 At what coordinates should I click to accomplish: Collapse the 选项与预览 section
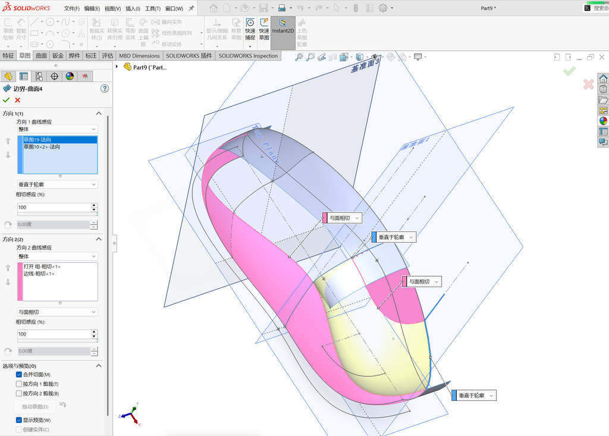click(x=99, y=366)
